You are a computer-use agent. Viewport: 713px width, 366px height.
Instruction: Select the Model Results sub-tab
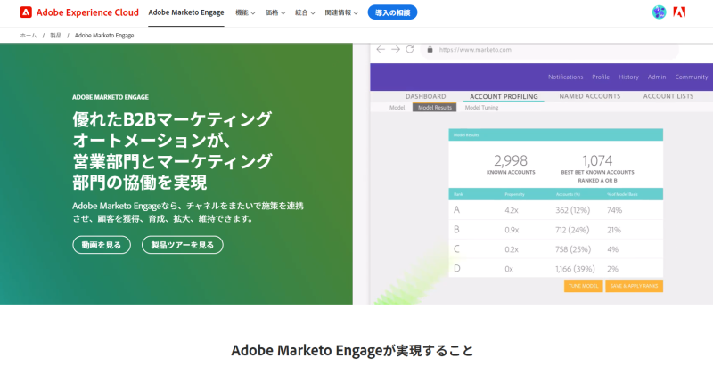click(x=435, y=108)
